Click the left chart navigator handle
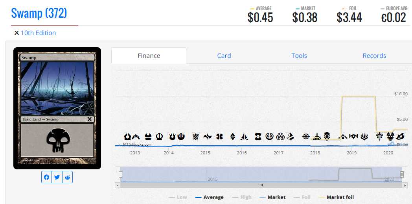This screenshot has height=204, width=412. pyautogui.click(x=120, y=174)
